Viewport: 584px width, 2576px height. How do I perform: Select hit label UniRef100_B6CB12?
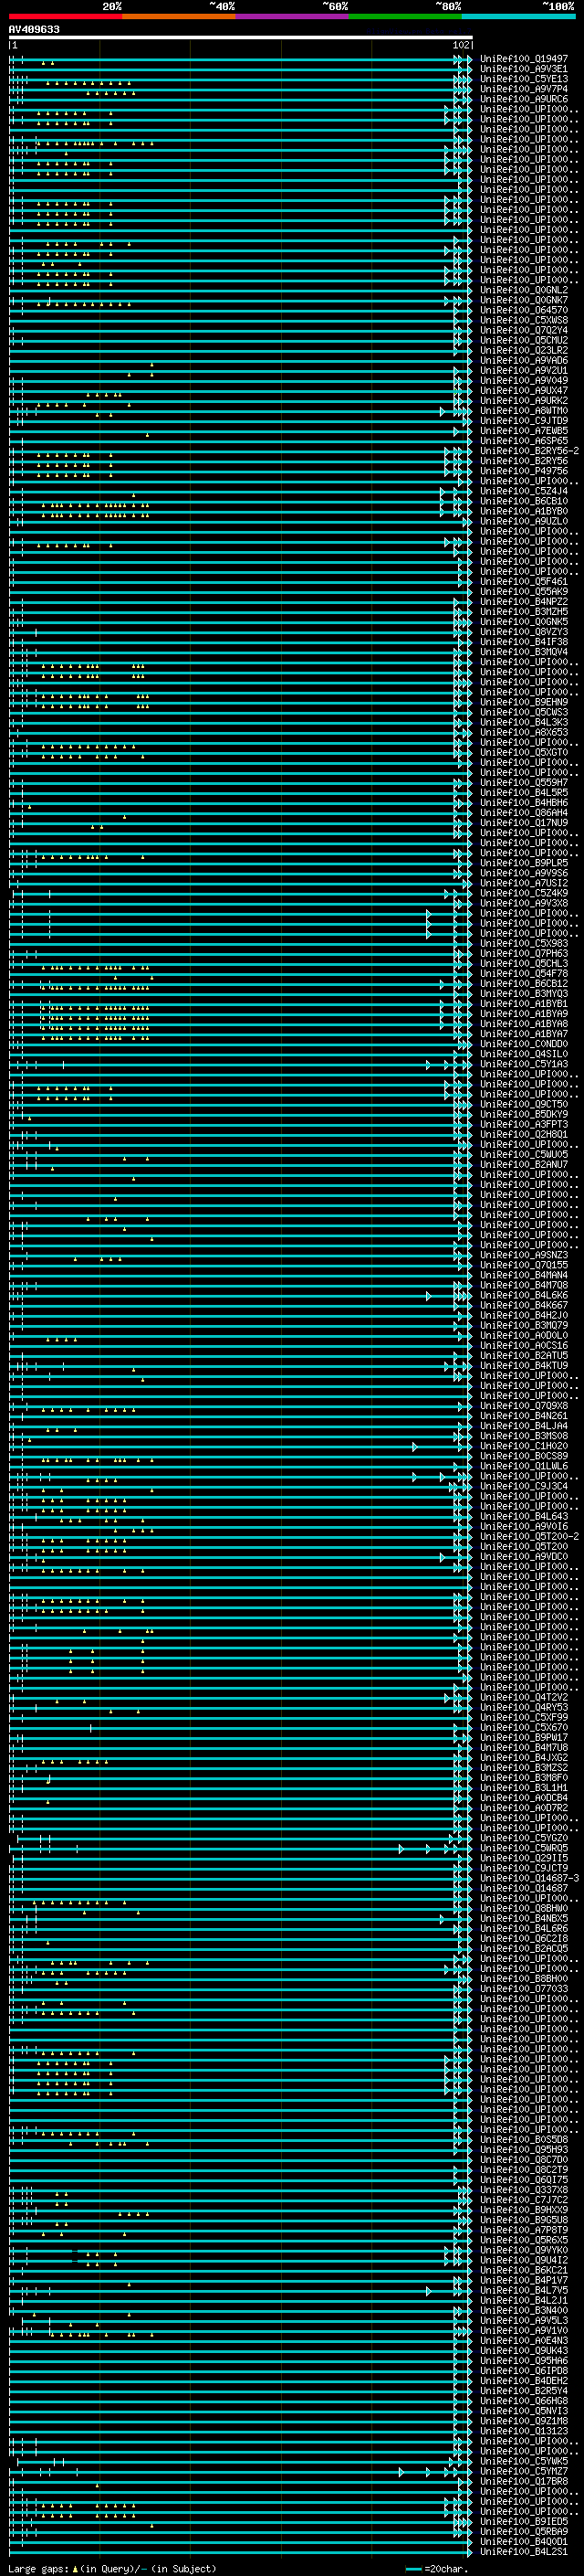(x=524, y=984)
